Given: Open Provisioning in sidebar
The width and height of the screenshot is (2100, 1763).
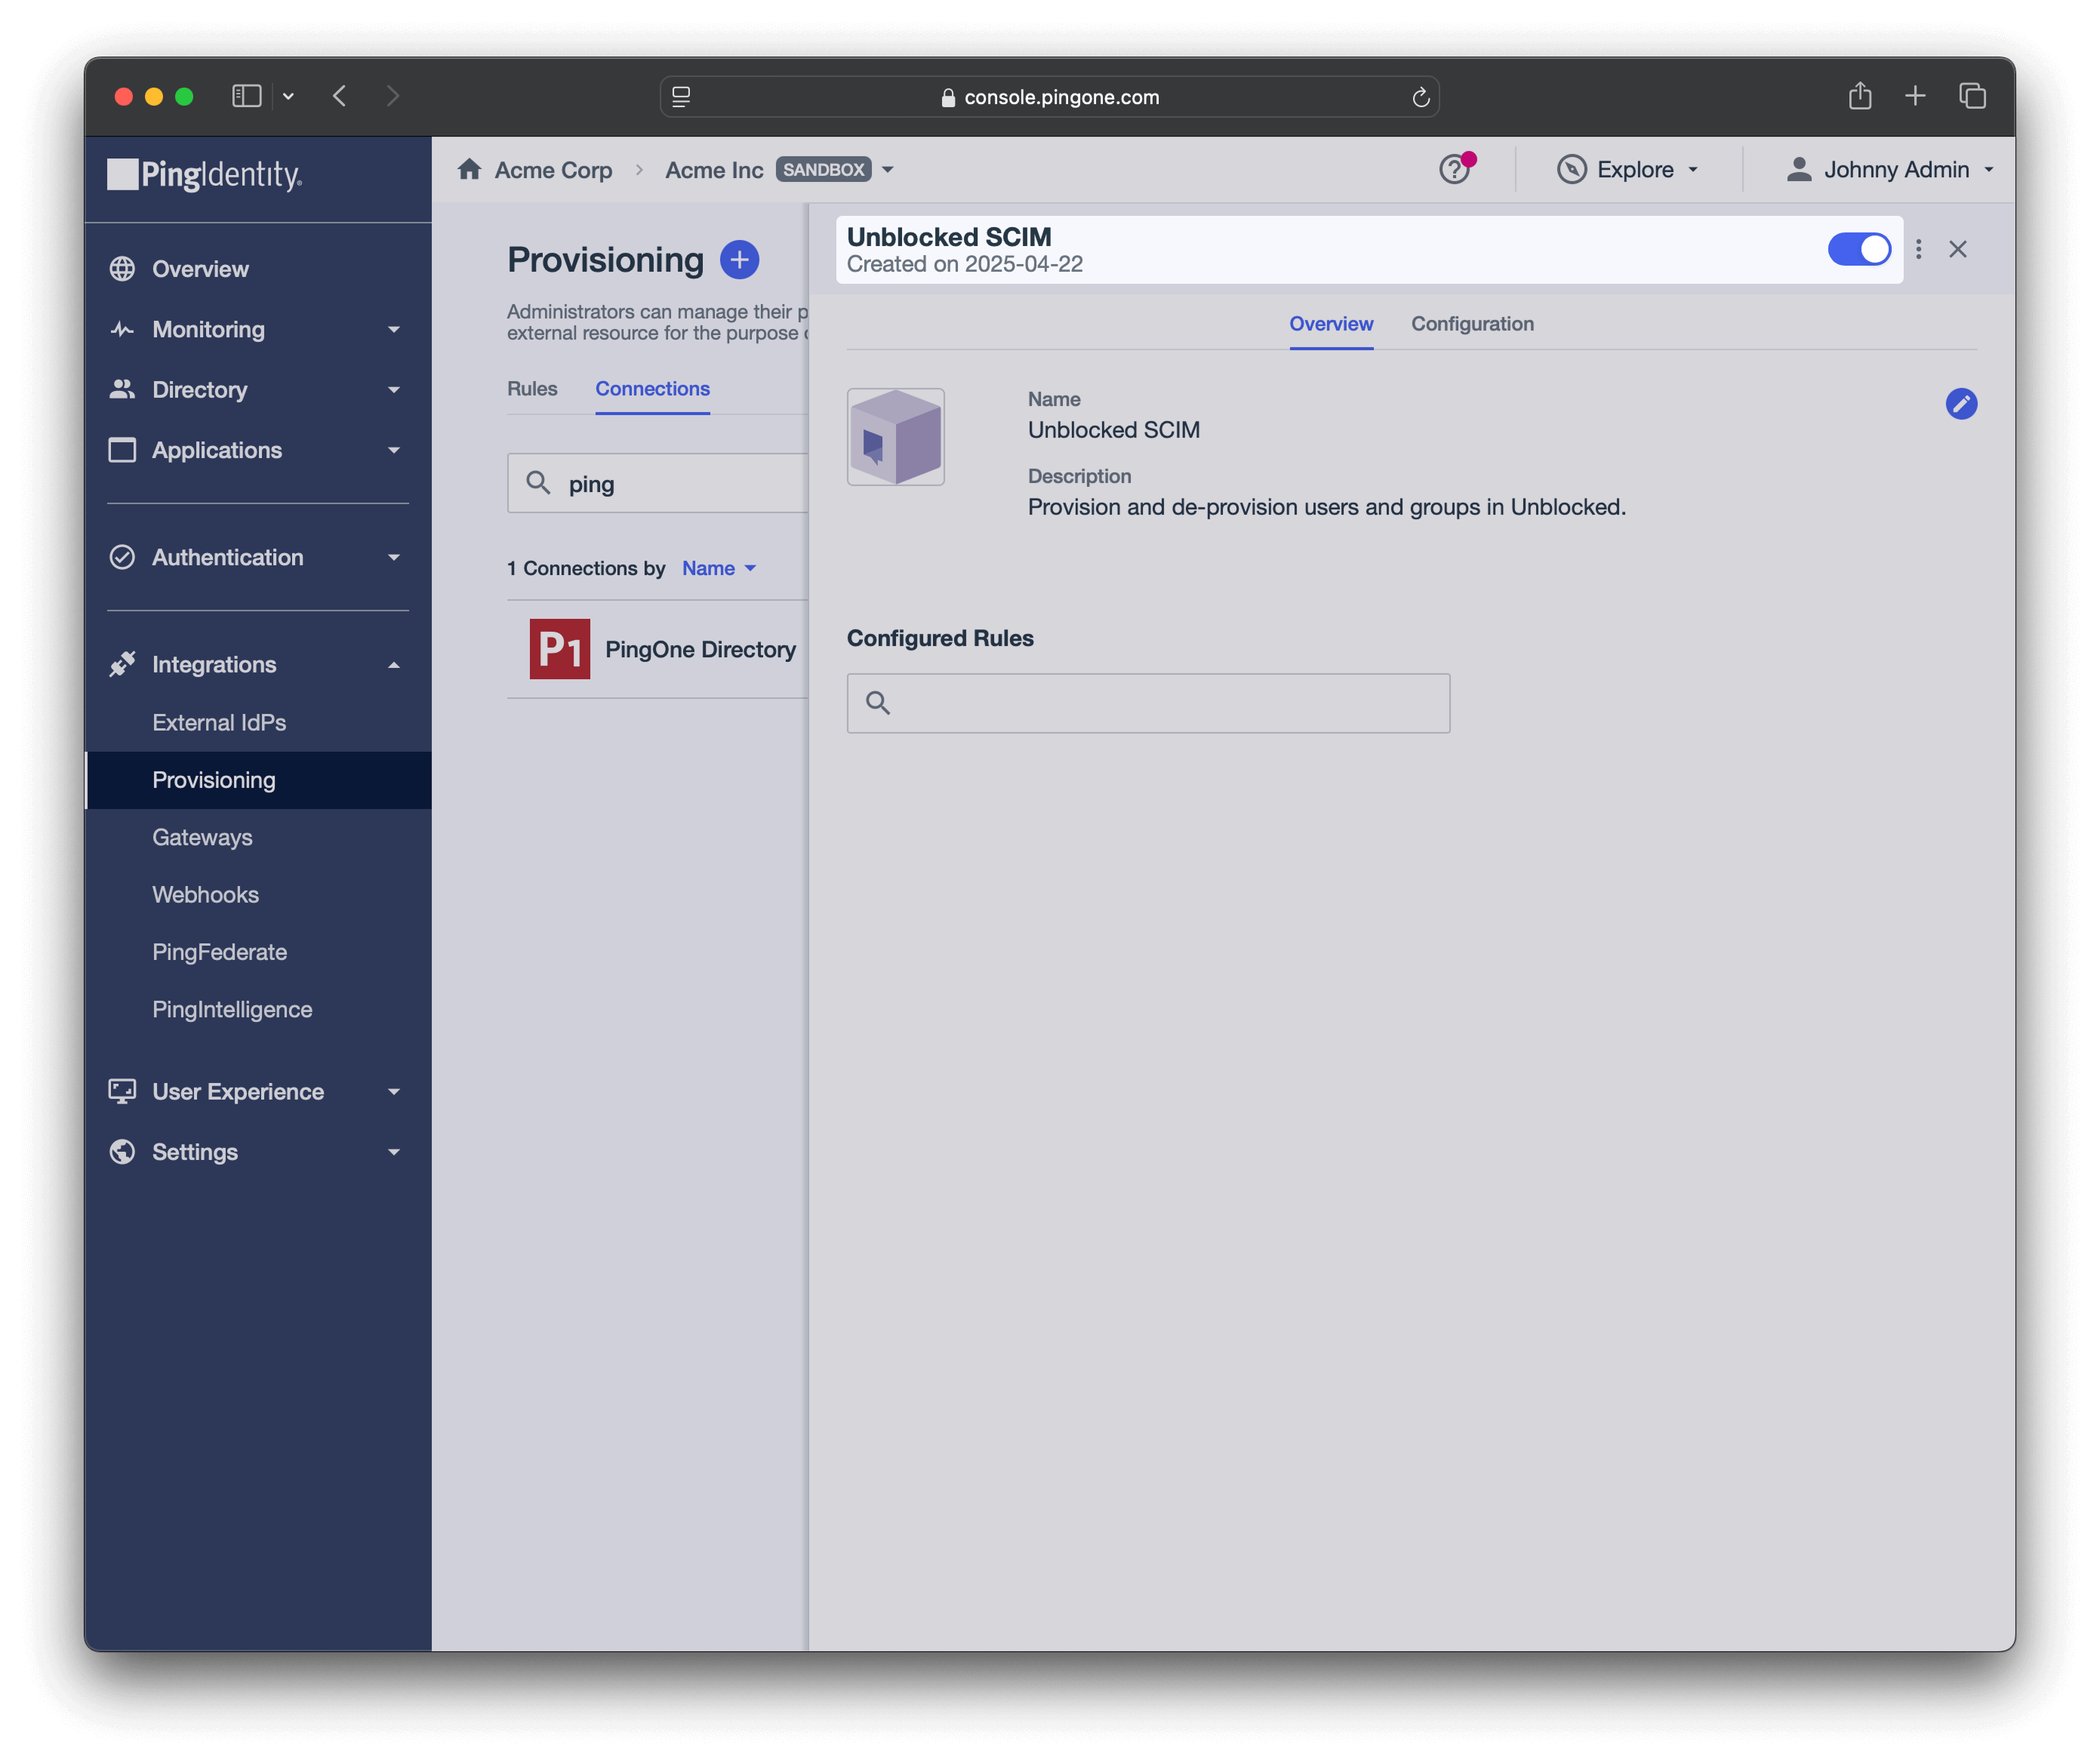Looking at the screenshot, I should (x=258, y=780).
